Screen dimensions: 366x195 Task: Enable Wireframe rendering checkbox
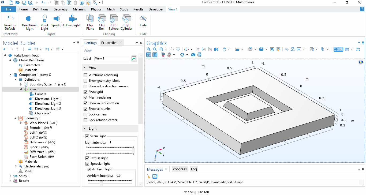point(86,75)
